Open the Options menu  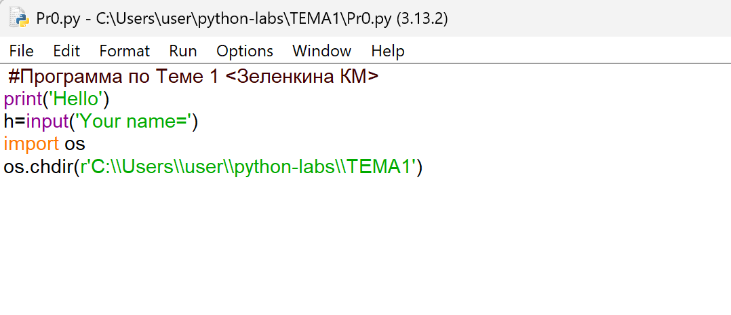pyautogui.click(x=244, y=51)
